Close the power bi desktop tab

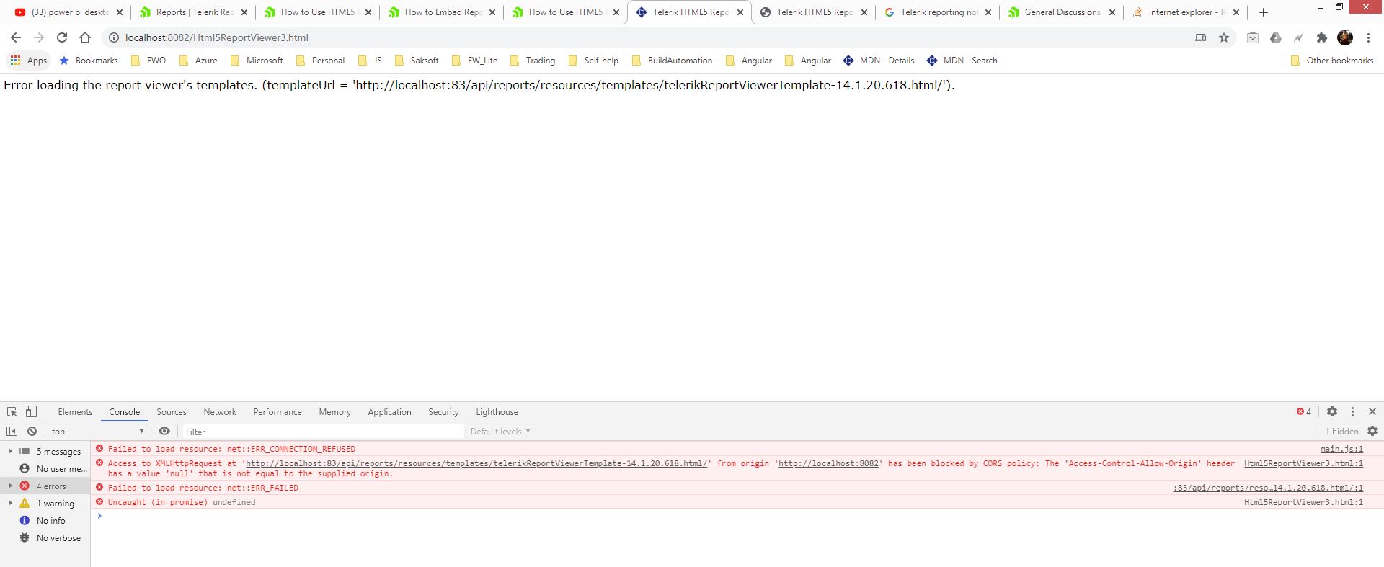pos(120,12)
